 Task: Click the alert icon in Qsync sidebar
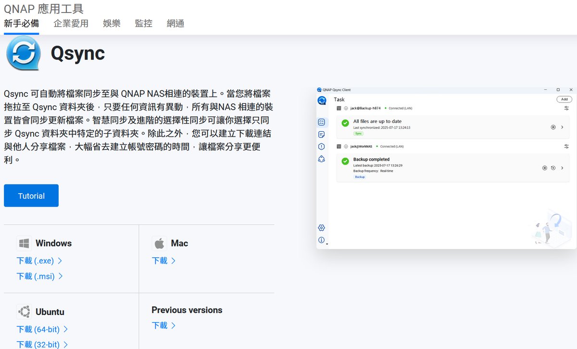[x=322, y=147]
